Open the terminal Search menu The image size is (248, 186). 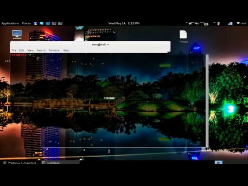coord(41,50)
